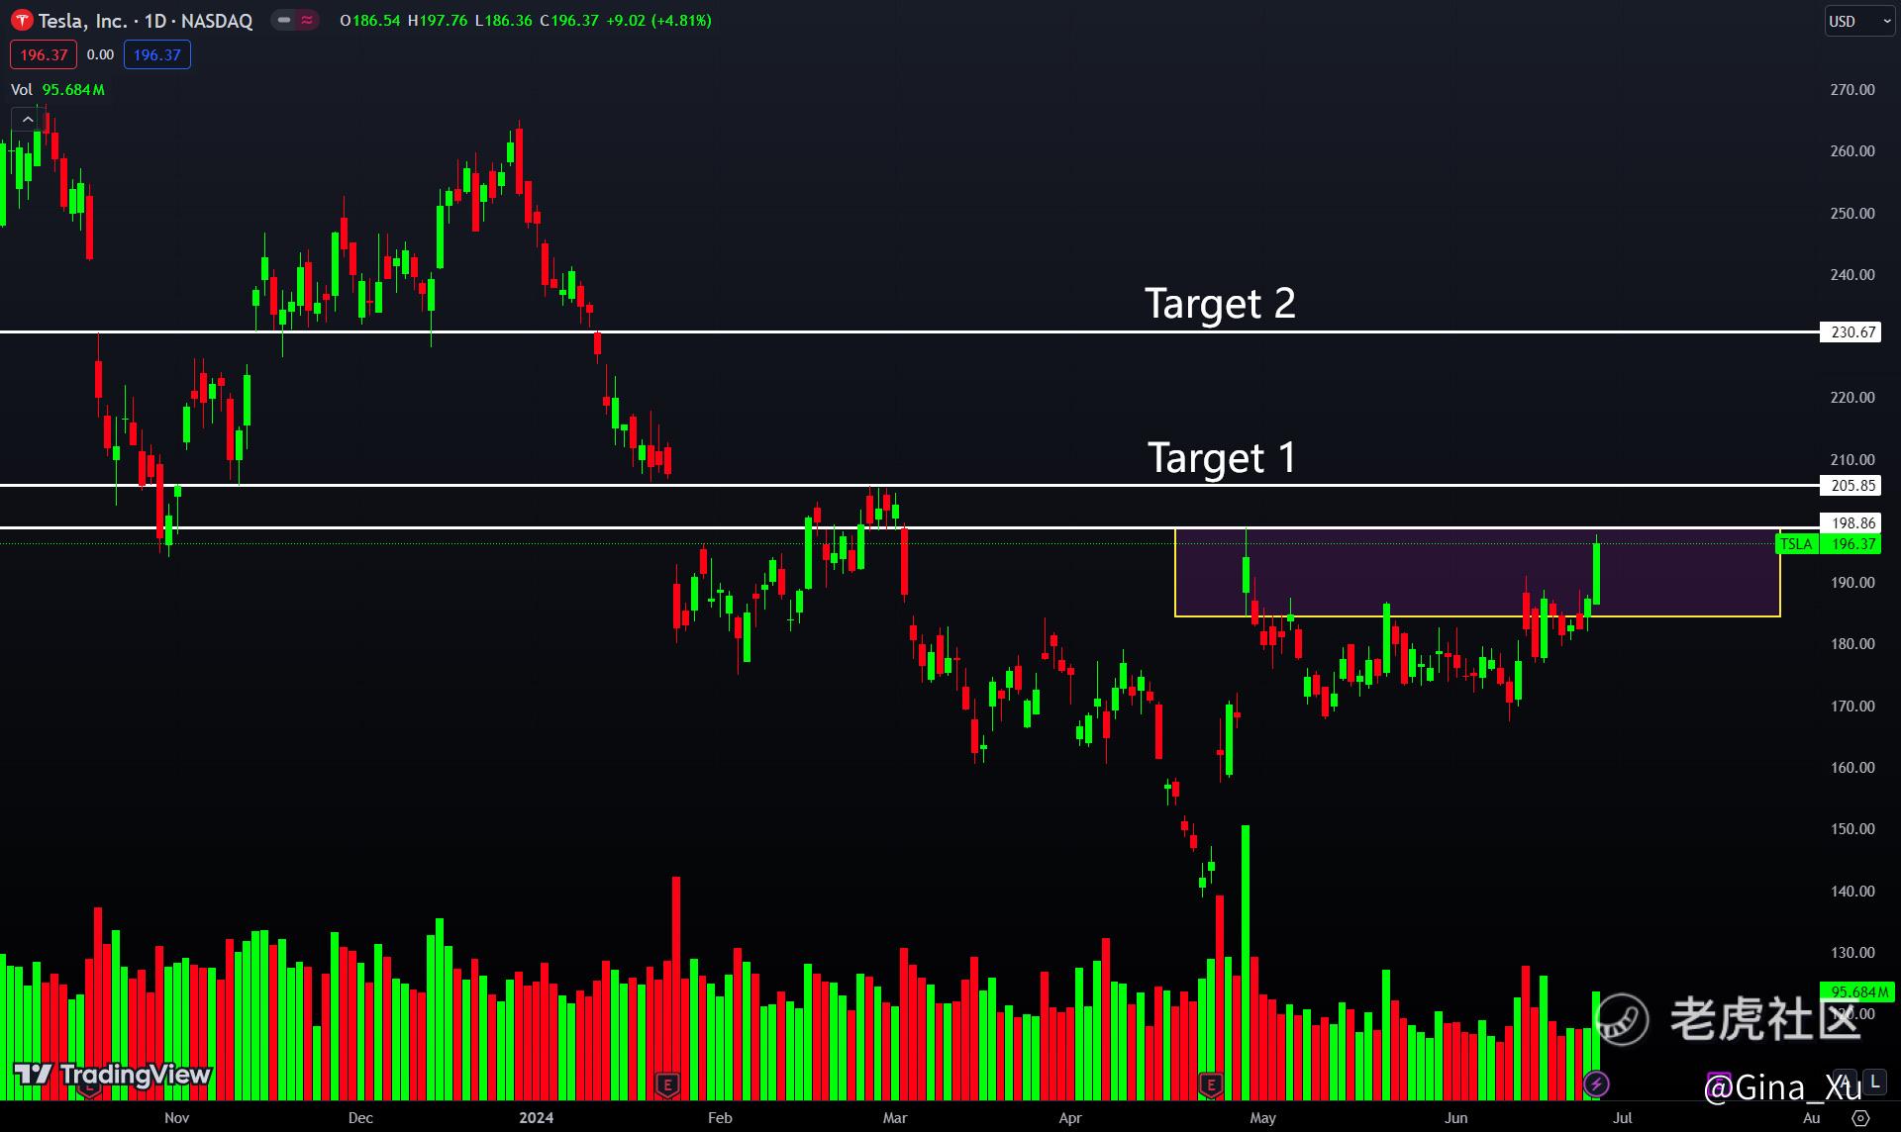
Task: Click the blue 196.37 buy price button
Action: coord(156,54)
